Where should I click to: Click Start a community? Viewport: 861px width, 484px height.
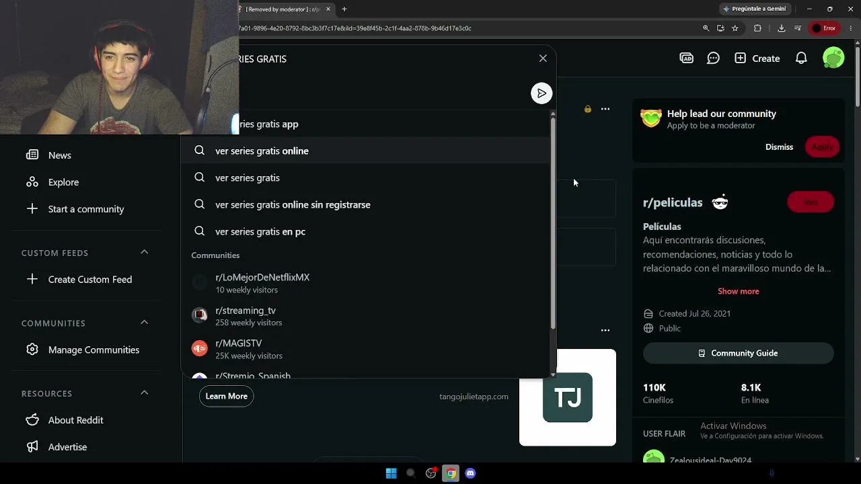(85, 209)
